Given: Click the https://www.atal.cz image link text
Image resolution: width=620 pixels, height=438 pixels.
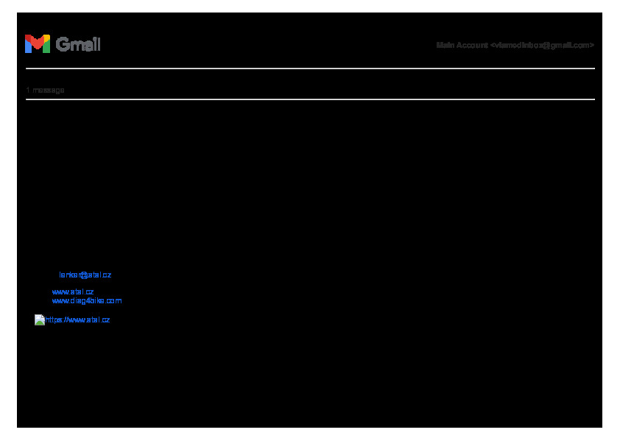Looking at the screenshot, I should [x=78, y=320].
